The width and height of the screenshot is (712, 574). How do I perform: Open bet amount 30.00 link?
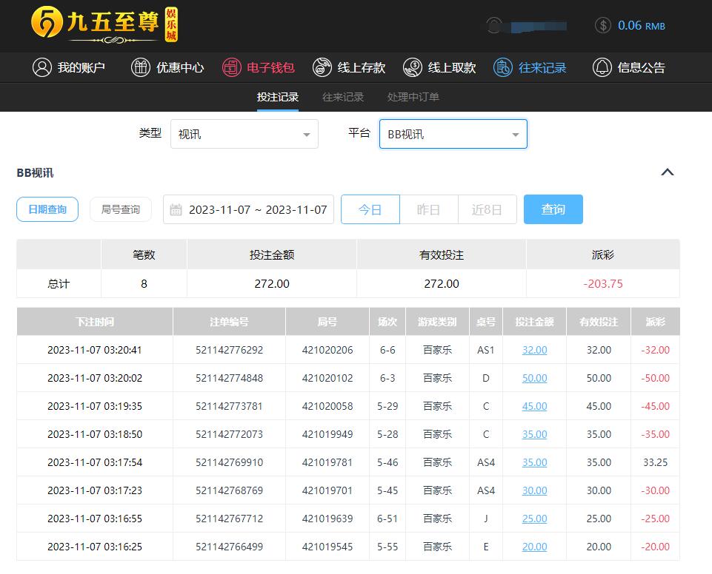pyautogui.click(x=534, y=490)
